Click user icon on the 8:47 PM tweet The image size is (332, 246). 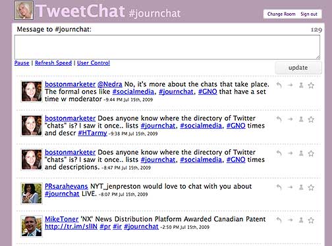pos(301,153)
